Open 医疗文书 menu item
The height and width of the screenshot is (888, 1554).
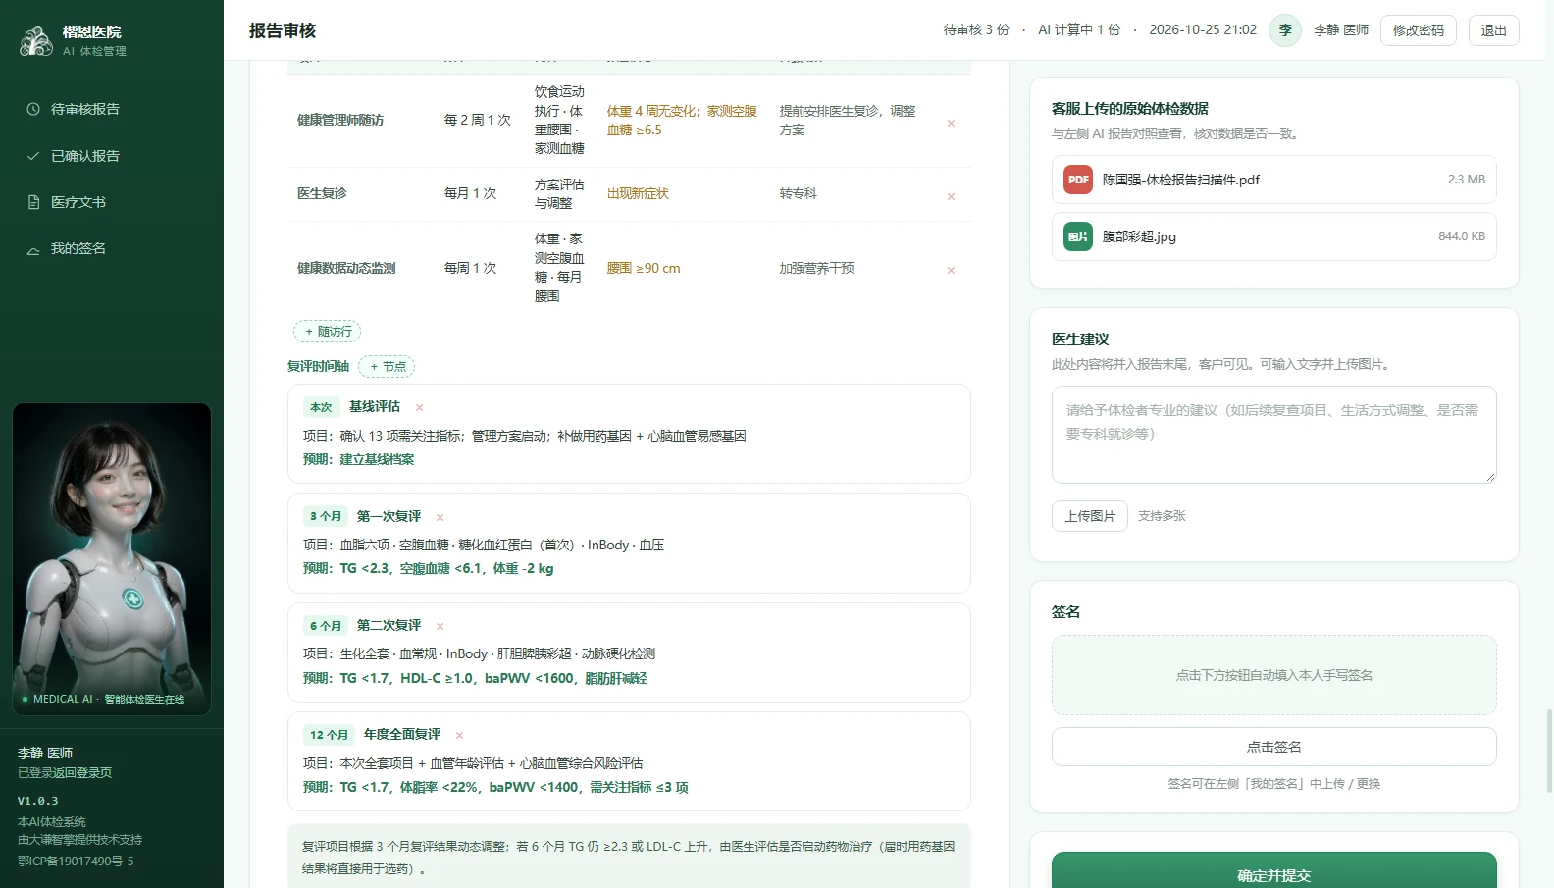click(x=112, y=202)
